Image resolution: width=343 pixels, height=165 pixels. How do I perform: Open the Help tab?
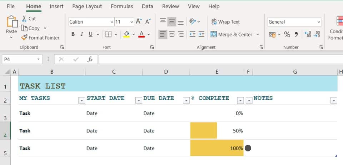click(x=214, y=6)
